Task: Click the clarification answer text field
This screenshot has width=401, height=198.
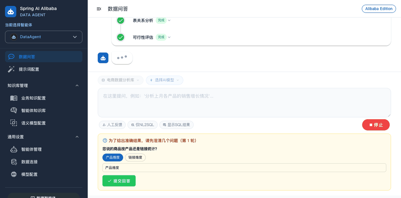Action: point(244,168)
